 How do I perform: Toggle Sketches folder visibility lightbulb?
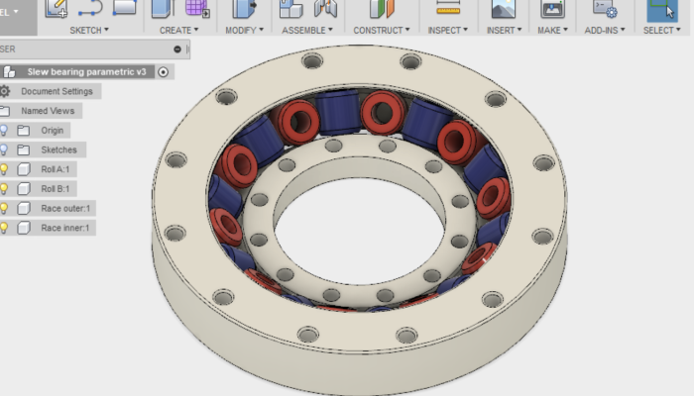click(4, 149)
